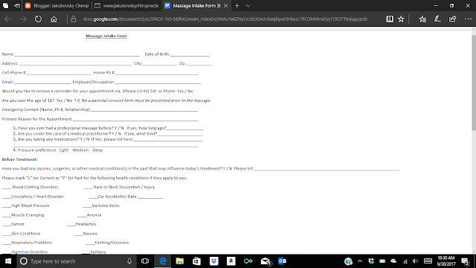Click the Date of Birth label

click(x=157, y=54)
